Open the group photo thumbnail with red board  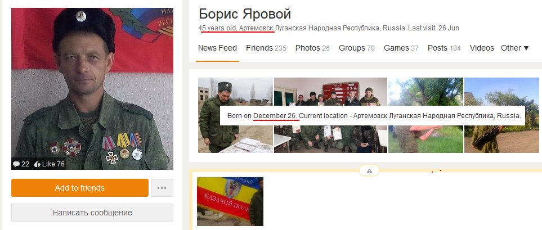[x=330, y=115]
